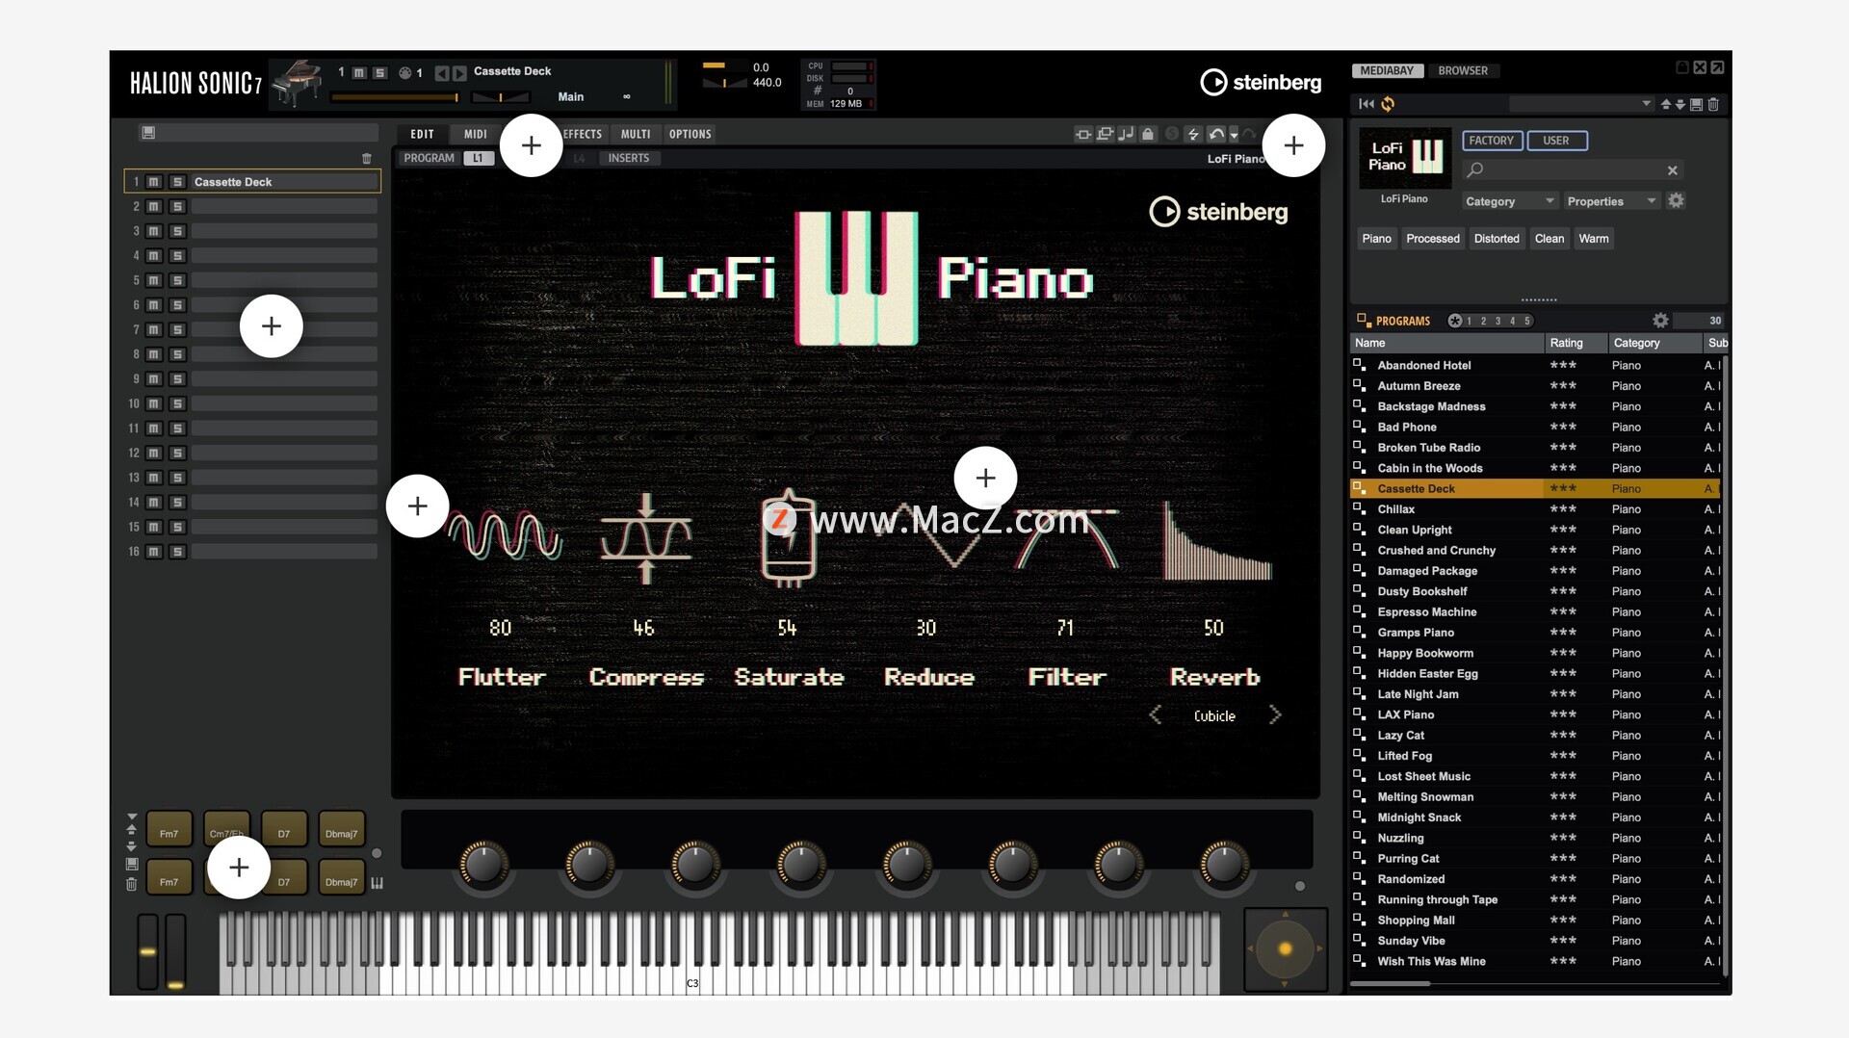1849x1038 pixels.
Task: Click the trash icon in MediaBay toolbar
Action: 1713,104
